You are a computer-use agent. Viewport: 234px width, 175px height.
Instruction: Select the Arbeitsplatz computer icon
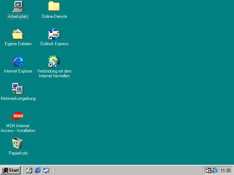[18, 7]
